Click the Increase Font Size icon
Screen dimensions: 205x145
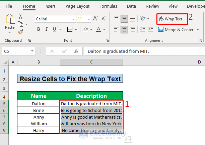[x=95, y=19]
